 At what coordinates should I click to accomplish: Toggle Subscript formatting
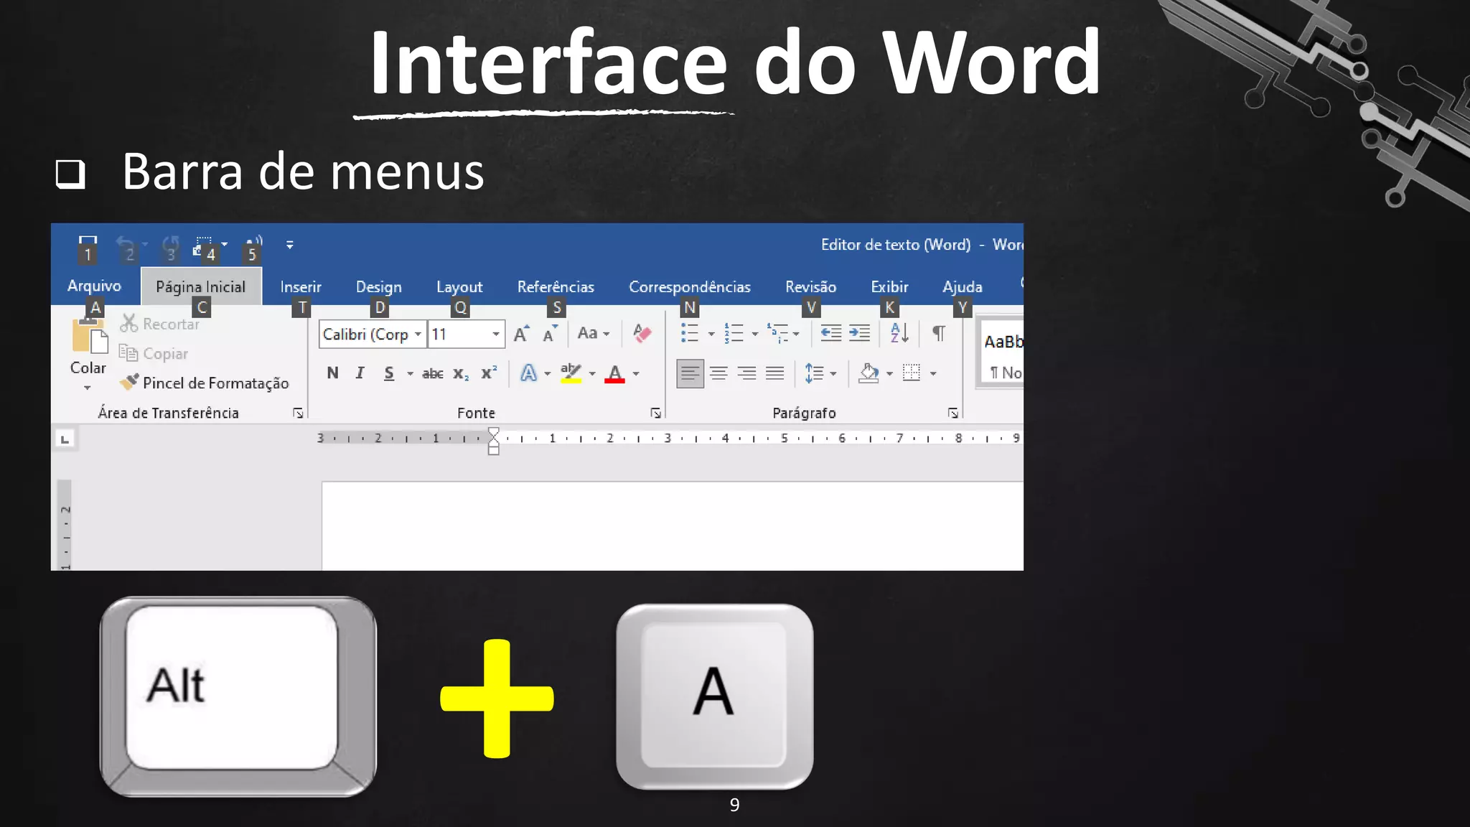pos(461,373)
